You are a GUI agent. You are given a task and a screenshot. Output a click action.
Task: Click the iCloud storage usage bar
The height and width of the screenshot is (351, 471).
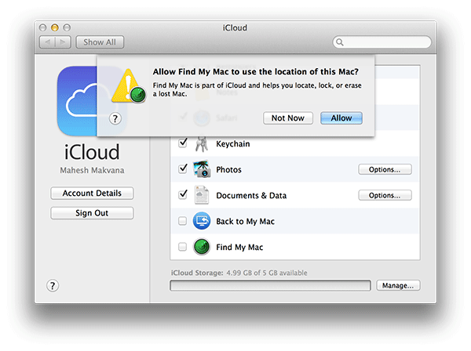[270, 286]
